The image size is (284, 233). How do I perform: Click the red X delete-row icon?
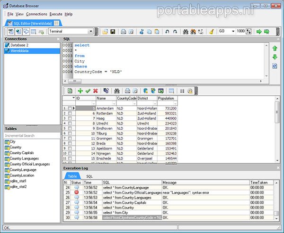pos(96,91)
